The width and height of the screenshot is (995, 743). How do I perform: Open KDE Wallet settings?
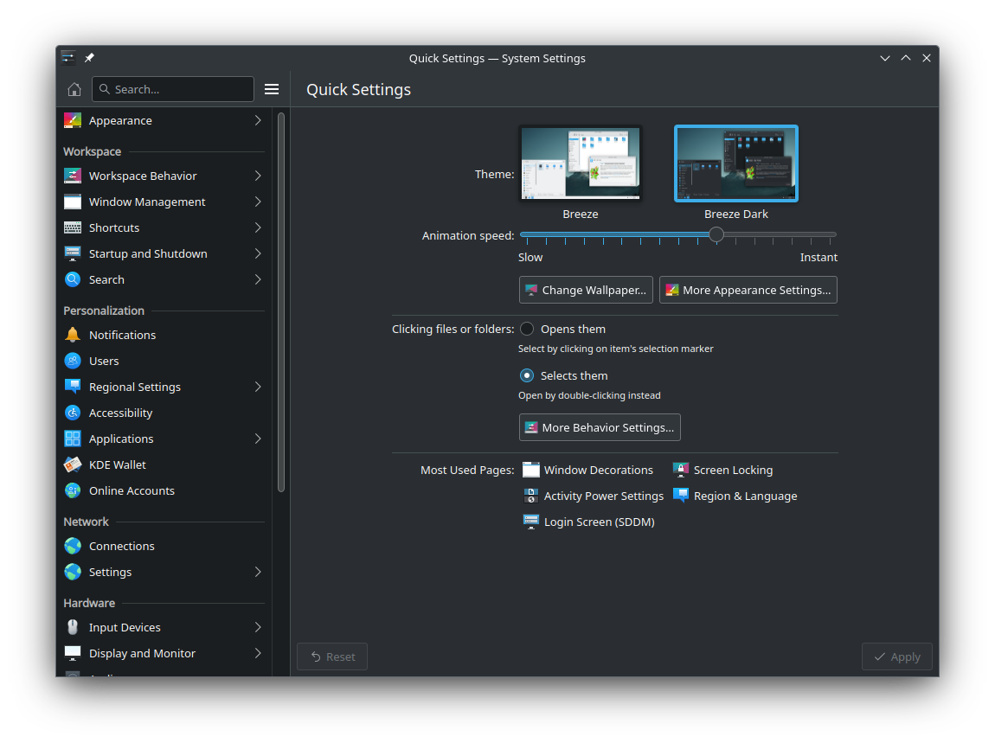point(74,464)
